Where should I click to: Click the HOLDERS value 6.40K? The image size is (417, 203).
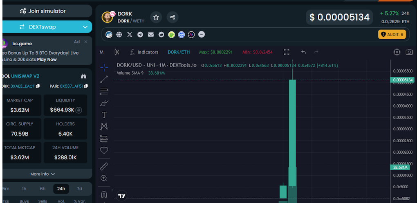pos(65,134)
